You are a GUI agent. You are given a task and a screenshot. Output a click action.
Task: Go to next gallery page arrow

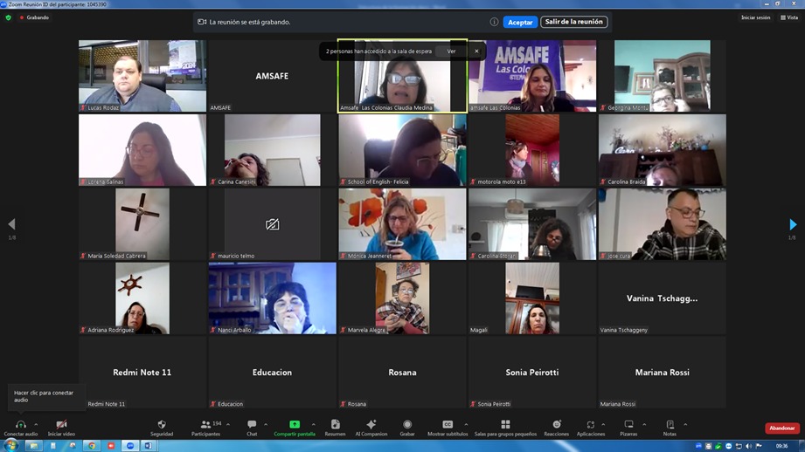[x=793, y=224]
